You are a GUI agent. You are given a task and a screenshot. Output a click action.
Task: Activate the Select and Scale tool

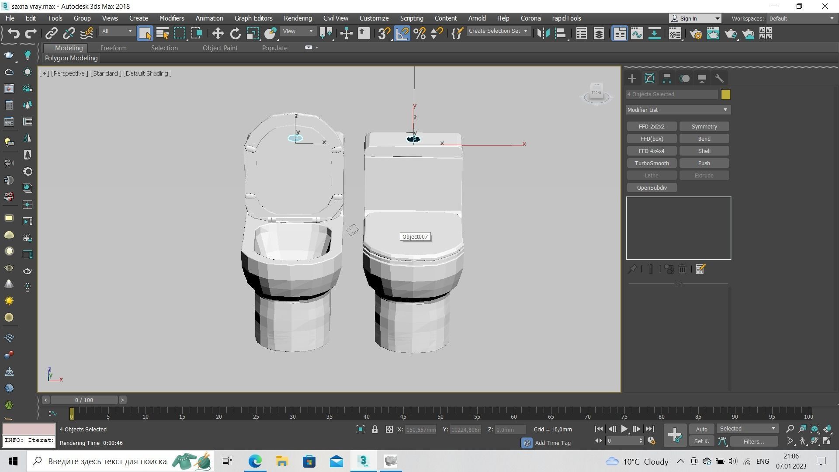pyautogui.click(x=253, y=34)
